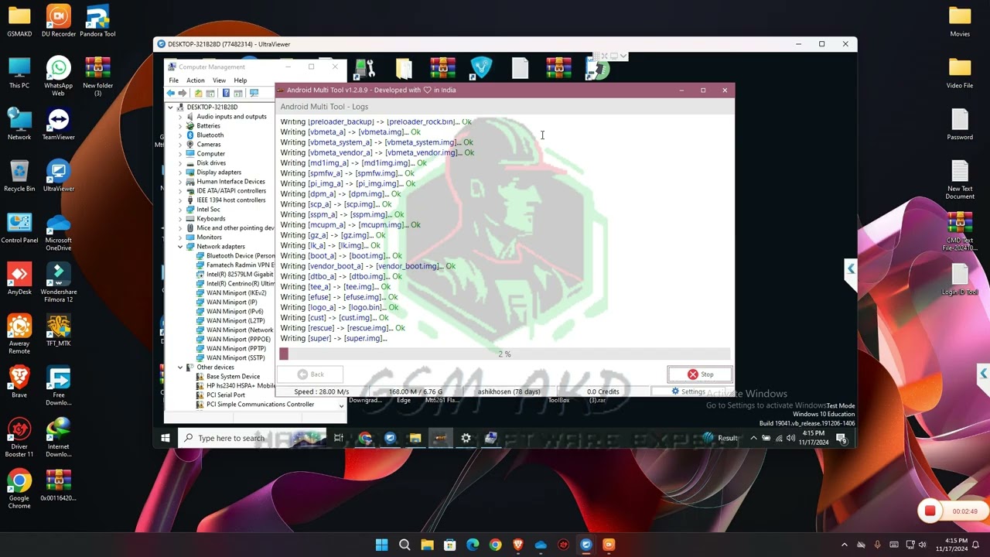Open AnyDesk desktop shortcut
The width and height of the screenshot is (990, 557).
pos(19,279)
